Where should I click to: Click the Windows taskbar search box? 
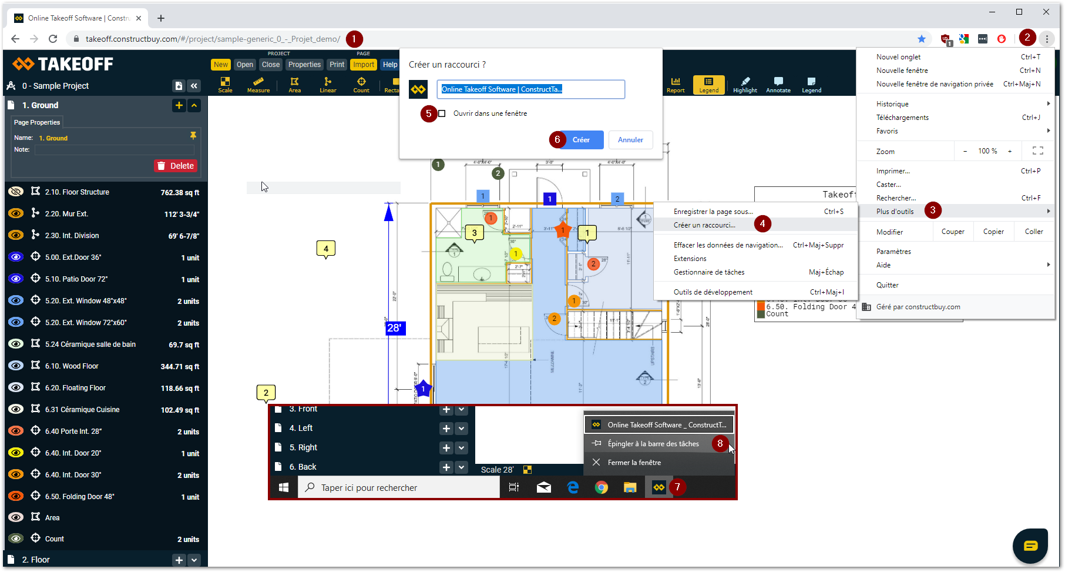(x=399, y=487)
